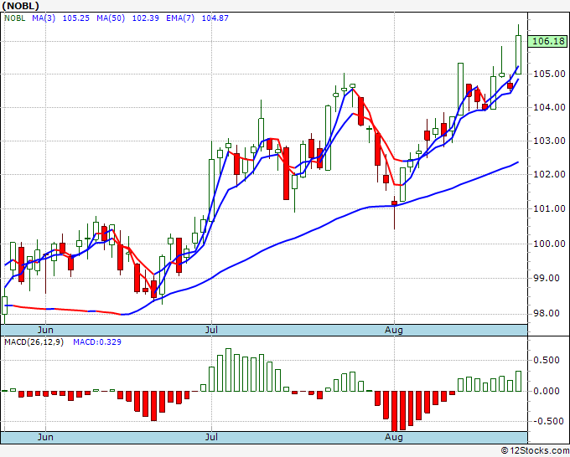
Task: Click the deepest red MACD bar at August start
Action: 395,411
